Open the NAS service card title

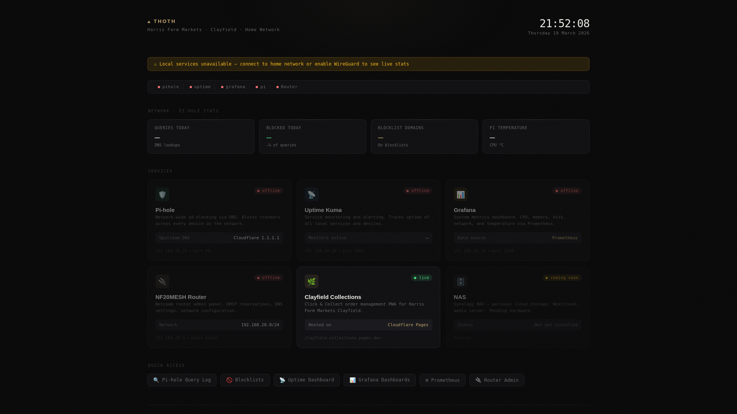(460, 297)
